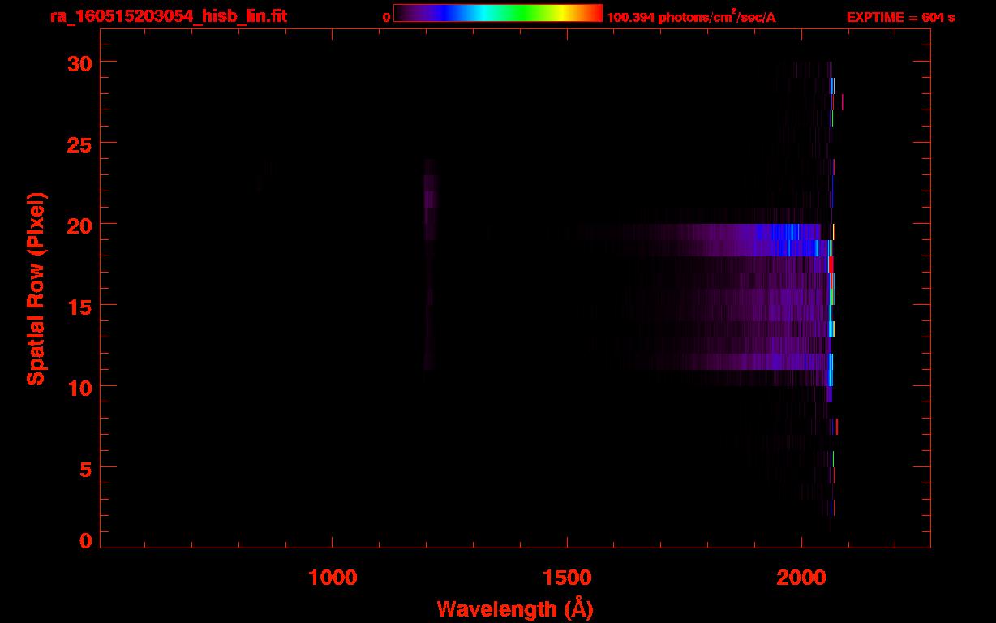Click the '100.394 photons/cm²/sec/A' label
The height and width of the screenshot is (623, 996).
pyautogui.click(x=691, y=17)
